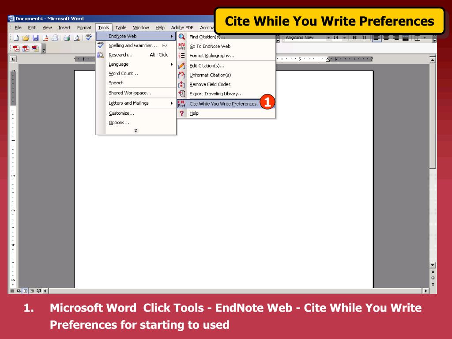
Task: Toggle Align Right paragraph button
Action: point(396,38)
